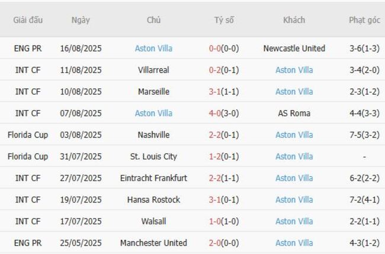Screen dimensions: 385x254
Task: Click the 'Phạt góc' column header
Action: tap(364, 20)
